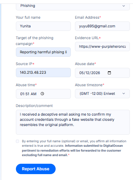
Task: Change the Abuse date value 05/12/2026
Action: point(89,73)
